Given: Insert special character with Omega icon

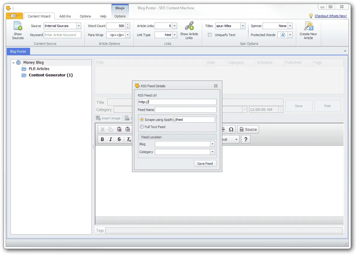Looking at the screenshot, I should (231, 130).
